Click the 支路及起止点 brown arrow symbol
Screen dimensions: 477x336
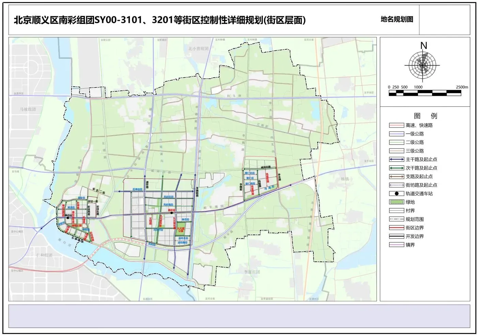(x=396, y=177)
